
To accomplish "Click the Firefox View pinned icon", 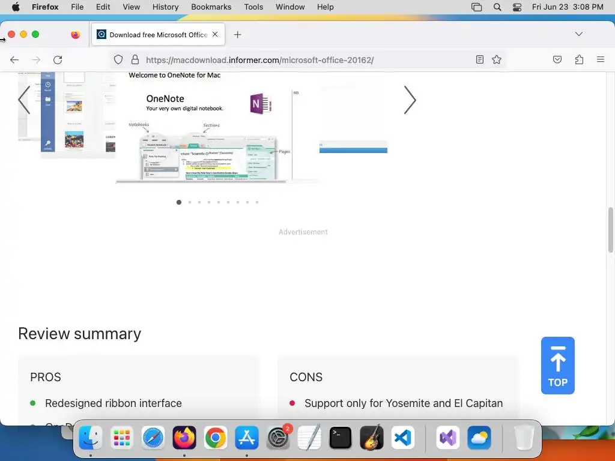I will 75,34.
